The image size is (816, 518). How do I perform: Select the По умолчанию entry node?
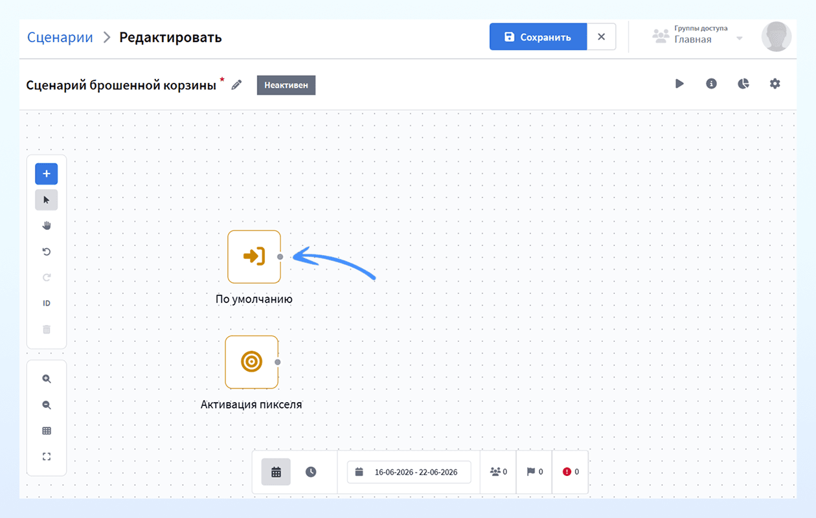(x=254, y=256)
